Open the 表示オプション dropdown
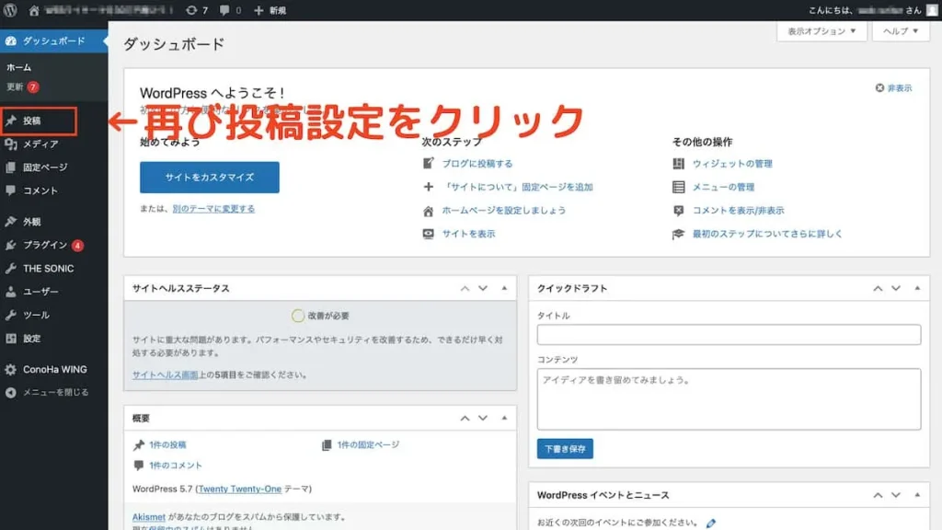 pos(821,30)
